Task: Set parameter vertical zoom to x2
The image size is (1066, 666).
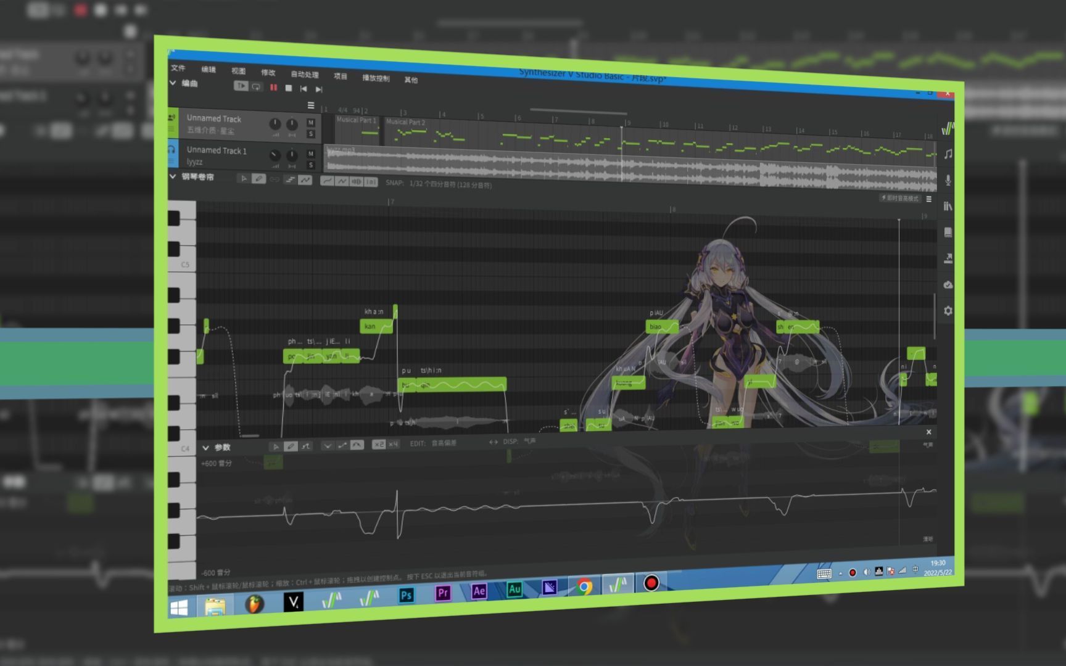Action: (379, 444)
